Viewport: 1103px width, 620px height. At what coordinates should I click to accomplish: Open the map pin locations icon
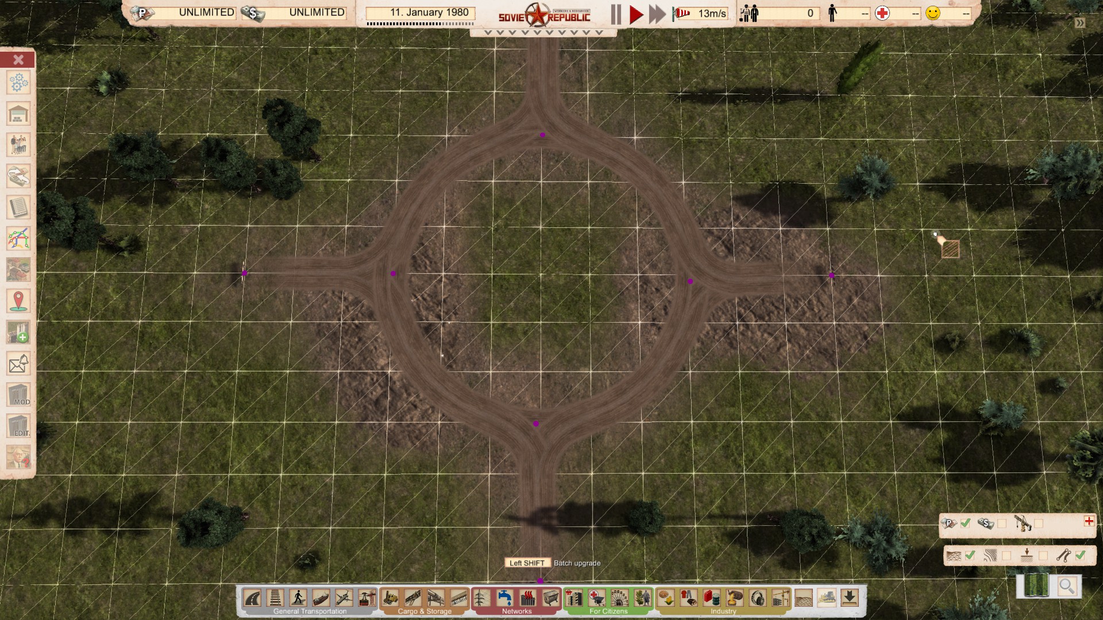pyautogui.click(x=18, y=301)
